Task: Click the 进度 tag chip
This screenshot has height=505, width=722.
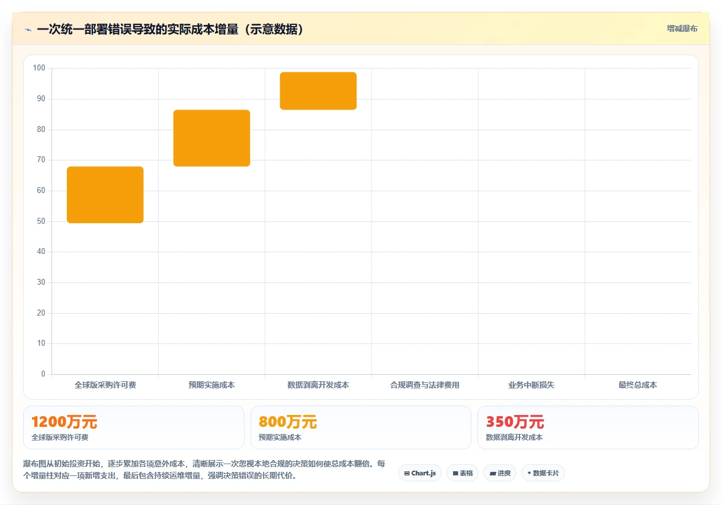Action: pos(500,473)
